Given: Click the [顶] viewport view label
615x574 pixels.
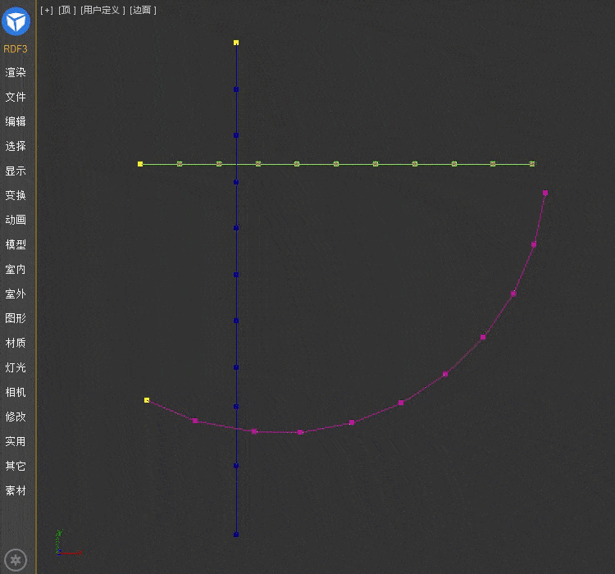Looking at the screenshot, I should point(67,10).
